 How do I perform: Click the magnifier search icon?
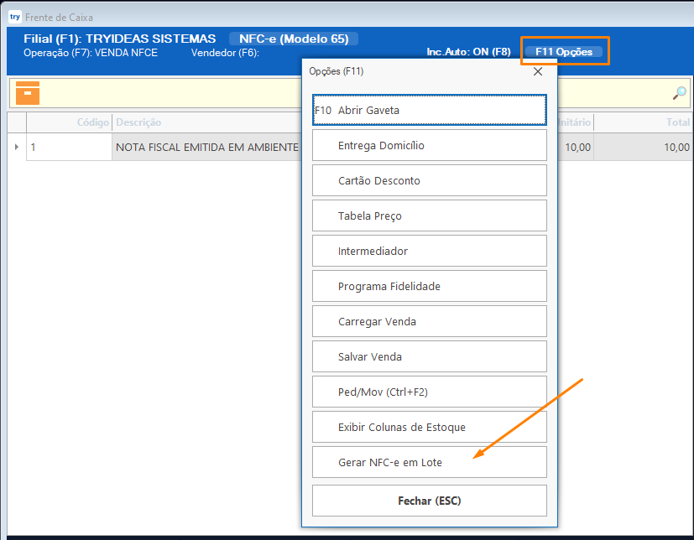click(680, 93)
